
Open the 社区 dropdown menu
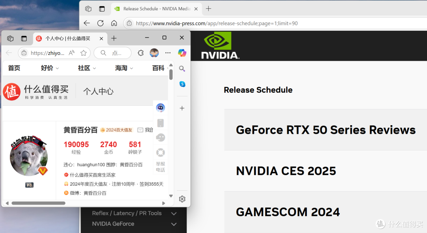[x=87, y=68]
